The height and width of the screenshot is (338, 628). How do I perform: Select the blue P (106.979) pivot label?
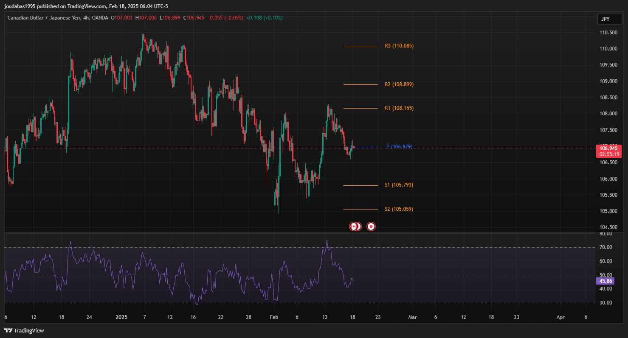(x=399, y=147)
